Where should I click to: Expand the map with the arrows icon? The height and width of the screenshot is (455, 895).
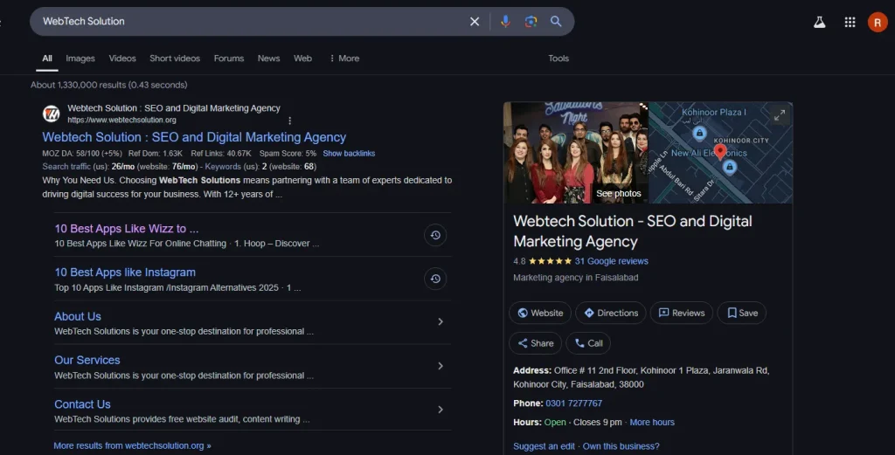[780, 114]
